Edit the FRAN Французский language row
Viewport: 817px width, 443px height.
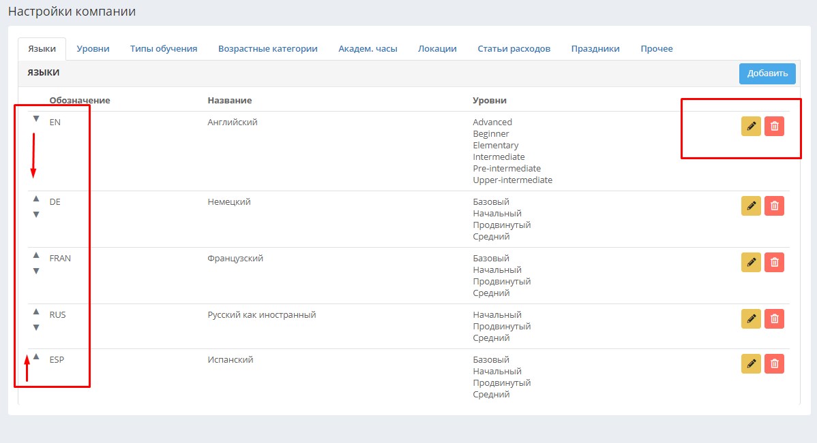click(751, 263)
